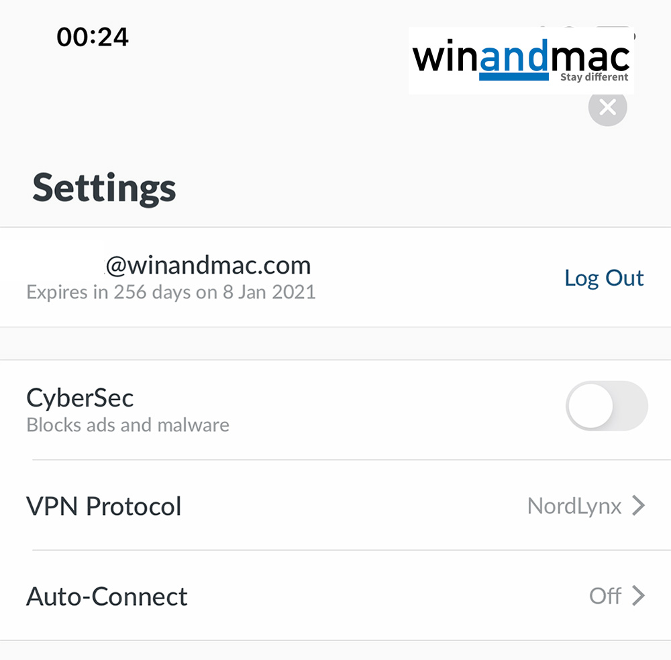Select the Auto-Connect row label
This screenshot has width=671, height=660.
tap(107, 596)
